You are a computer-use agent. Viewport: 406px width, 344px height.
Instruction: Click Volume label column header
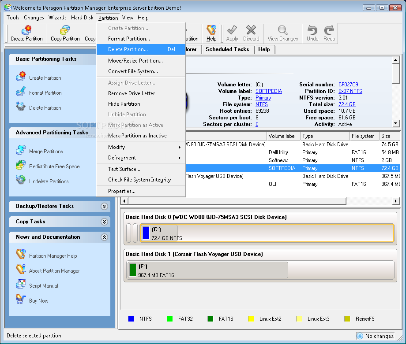coord(283,136)
